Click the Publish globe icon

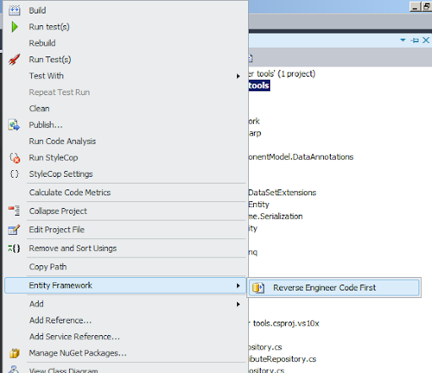(x=14, y=125)
